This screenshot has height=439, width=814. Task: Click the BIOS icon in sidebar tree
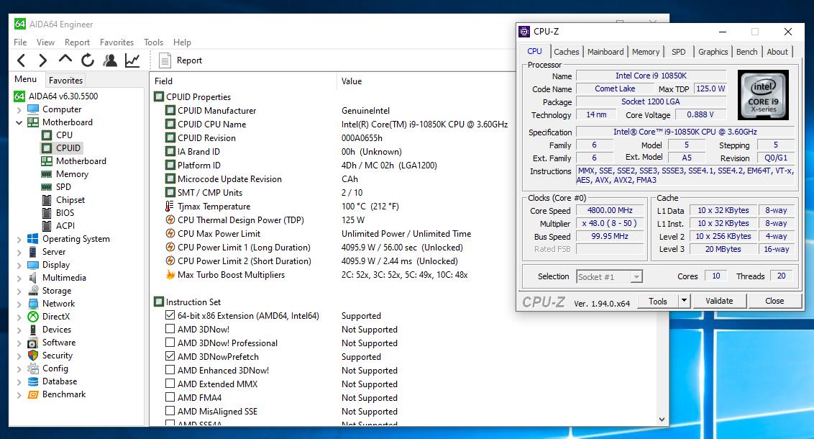click(47, 213)
